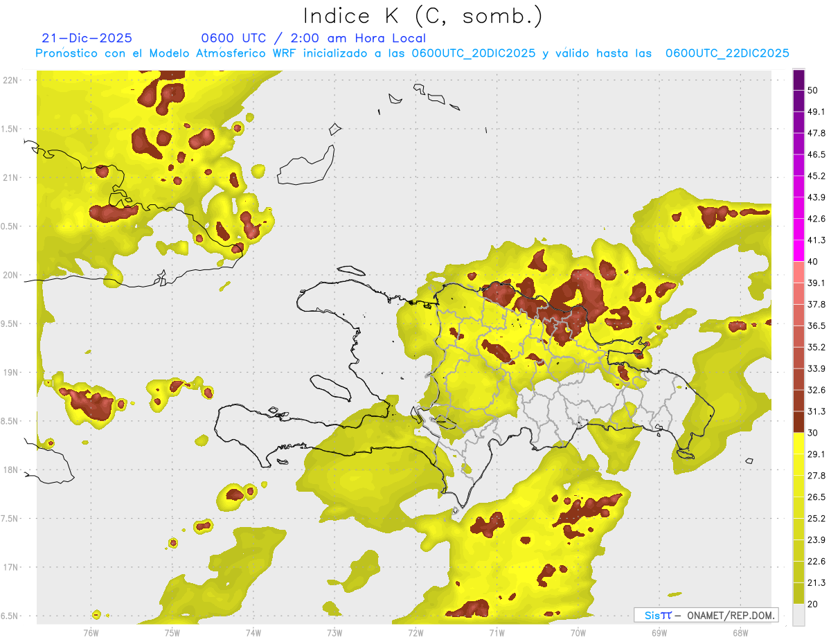This screenshot has width=831, height=642.
Task: Click the '39.1' colorbar value
Action: (x=817, y=283)
